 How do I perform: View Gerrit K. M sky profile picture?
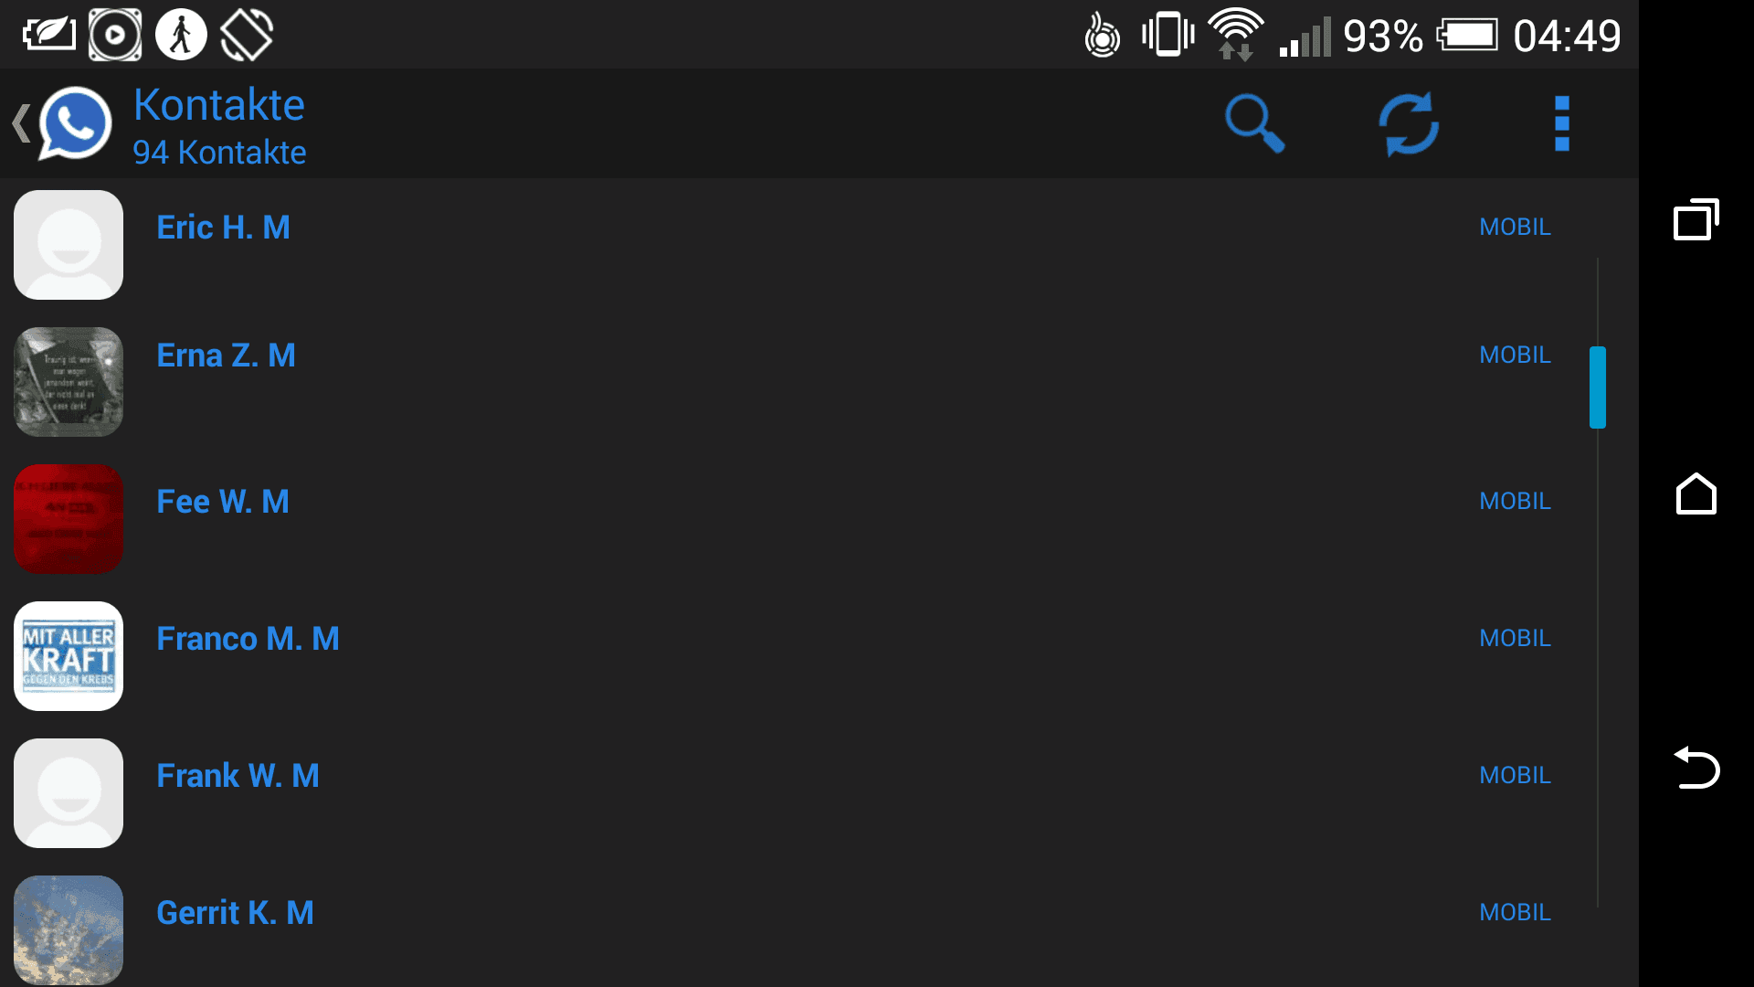[69, 930]
